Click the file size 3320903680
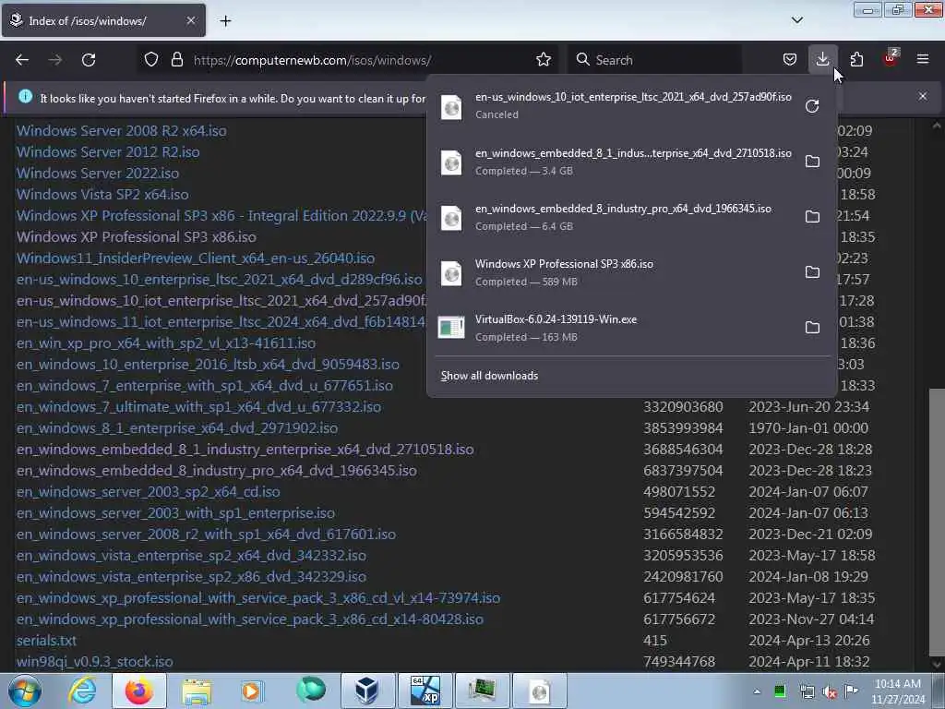 click(683, 407)
